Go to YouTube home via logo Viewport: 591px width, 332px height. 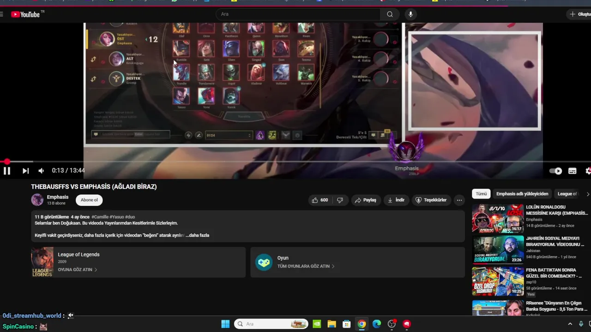[26, 14]
